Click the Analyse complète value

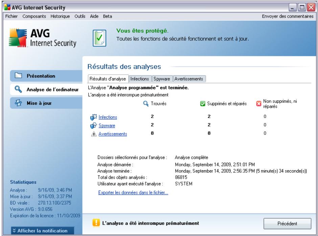tap(191, 158)
